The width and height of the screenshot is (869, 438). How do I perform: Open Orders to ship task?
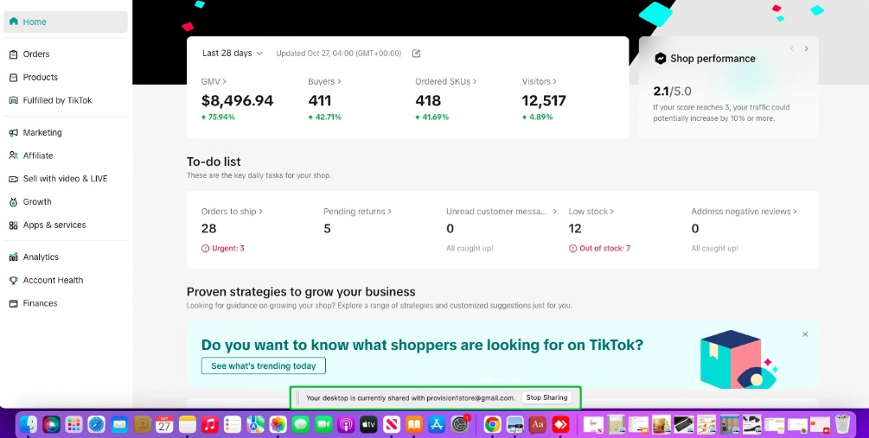232,212
